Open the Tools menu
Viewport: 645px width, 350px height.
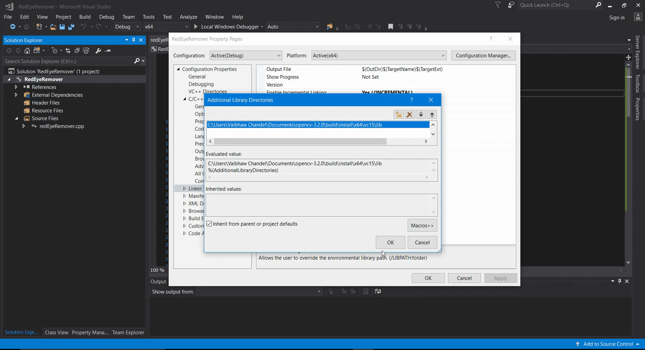[x=149, y=17]
